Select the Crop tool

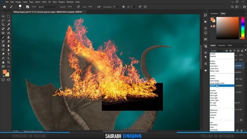(3, 25)
